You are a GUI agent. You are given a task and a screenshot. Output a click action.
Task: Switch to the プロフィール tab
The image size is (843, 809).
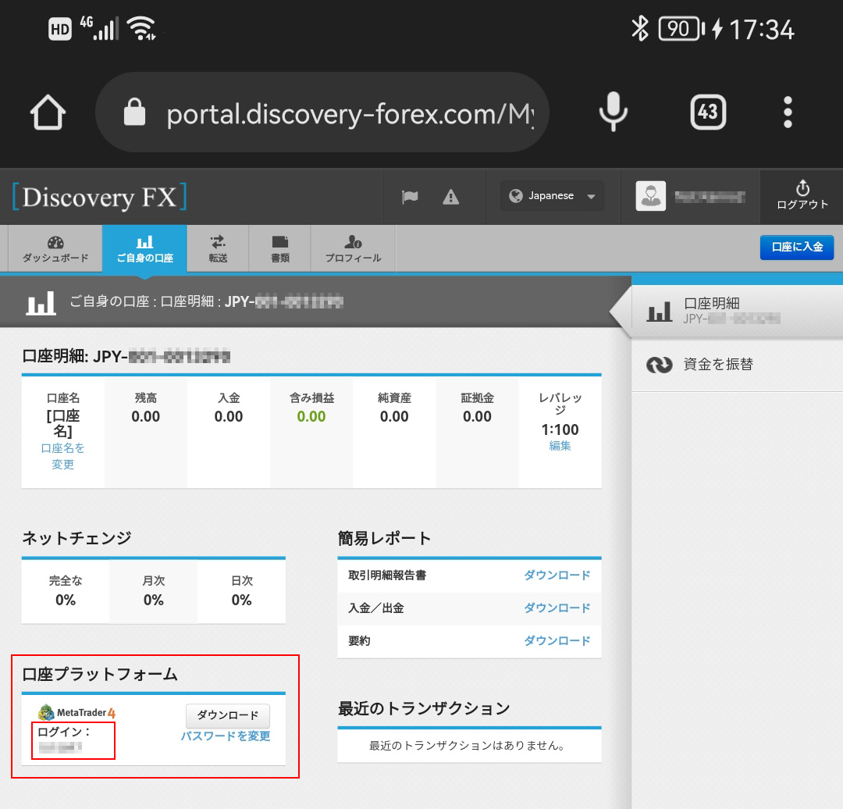[354, 249]
